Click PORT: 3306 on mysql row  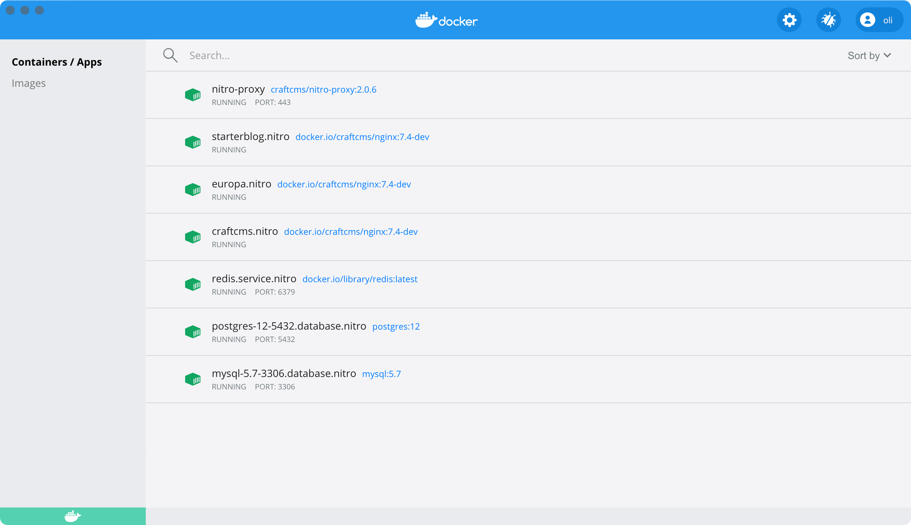pos(275,387)
